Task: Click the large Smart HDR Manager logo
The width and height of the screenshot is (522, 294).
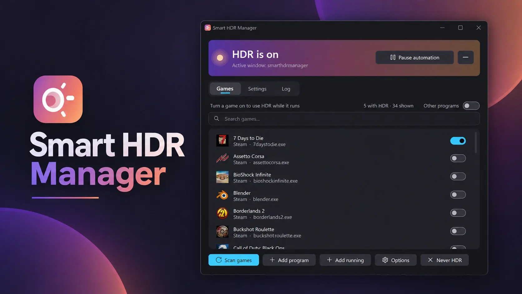Action: click(58, 99)
